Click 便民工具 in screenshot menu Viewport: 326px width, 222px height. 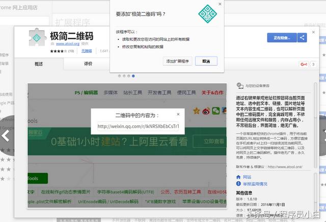pos(186,93)
